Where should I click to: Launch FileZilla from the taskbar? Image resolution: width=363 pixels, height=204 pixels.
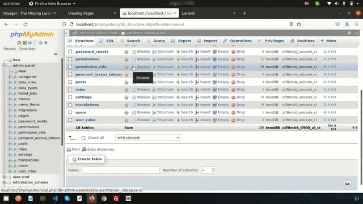pos(116,198)
